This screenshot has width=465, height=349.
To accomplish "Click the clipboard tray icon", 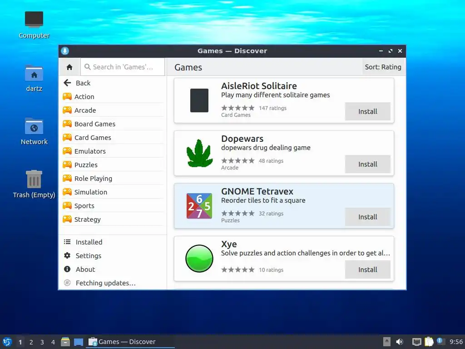I will tap(429, 342).
